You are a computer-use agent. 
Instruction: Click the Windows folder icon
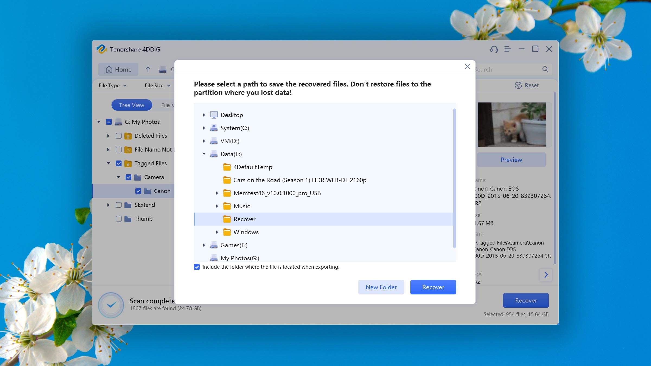[x=227, y=232]
